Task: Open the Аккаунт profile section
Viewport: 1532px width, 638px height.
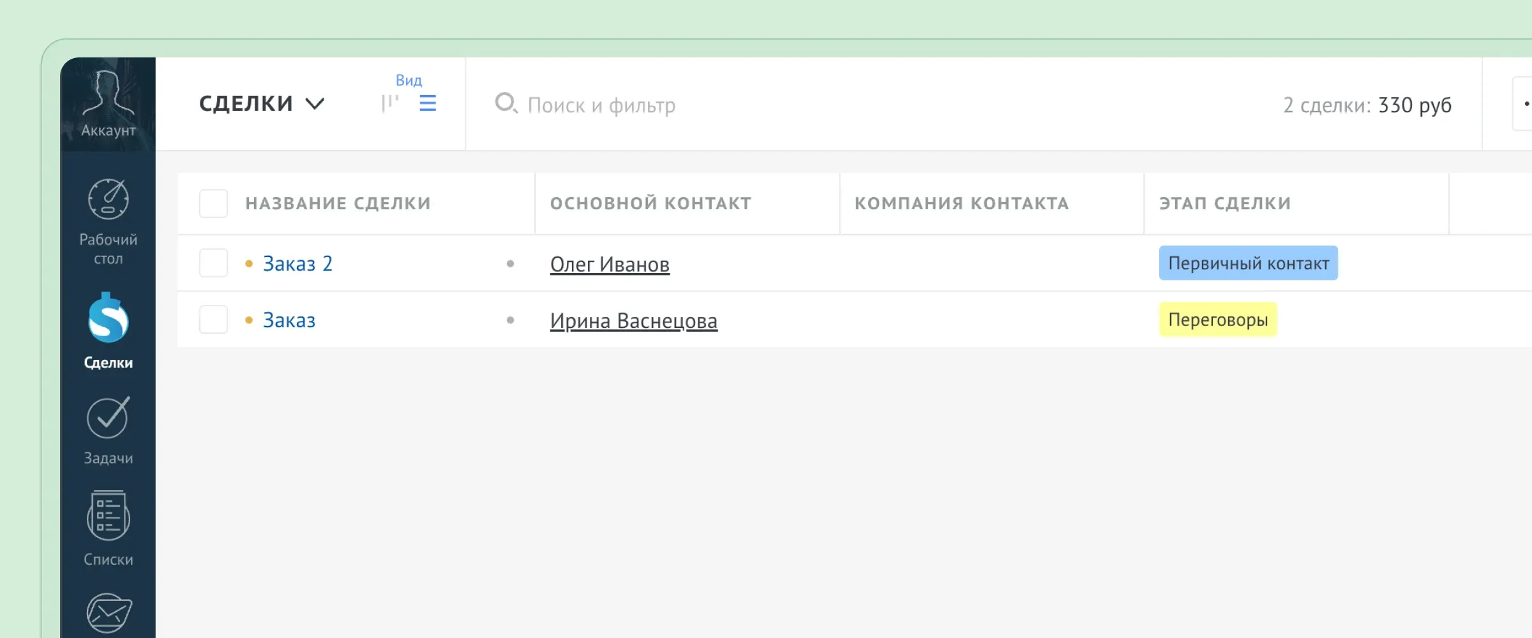Action: [x=107, y=102]
